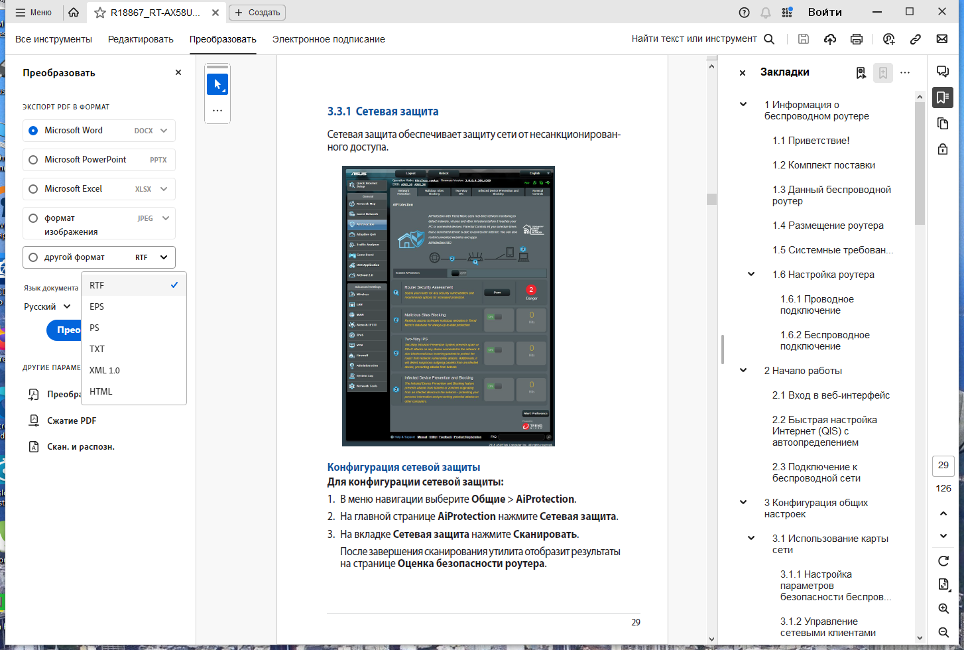The image size is (964, 650).
Task: Open the Русский language dropdown
Action: [x=47, y=307]
